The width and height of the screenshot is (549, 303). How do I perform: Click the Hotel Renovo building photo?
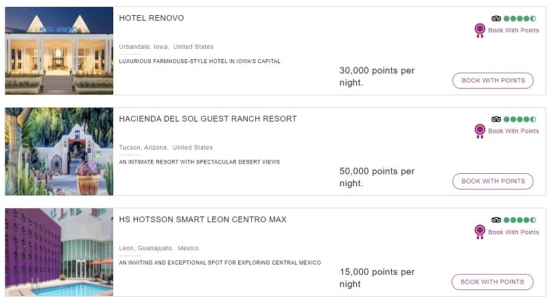pyautogui.click(x=59, y=51)
